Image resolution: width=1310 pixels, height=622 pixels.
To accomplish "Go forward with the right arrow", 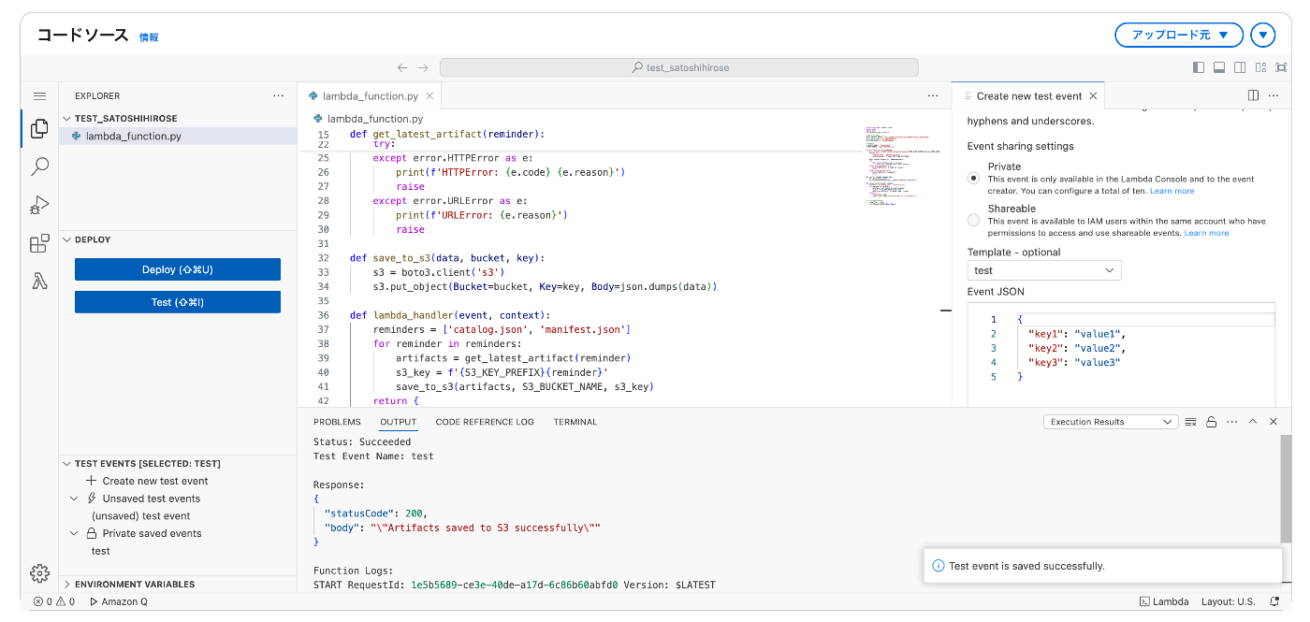I will [x=423, y=67].
